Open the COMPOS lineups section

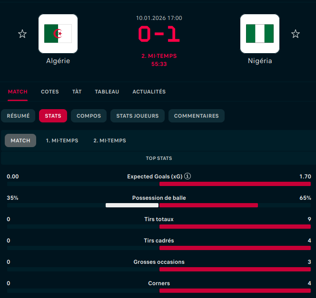coord(89,116)
